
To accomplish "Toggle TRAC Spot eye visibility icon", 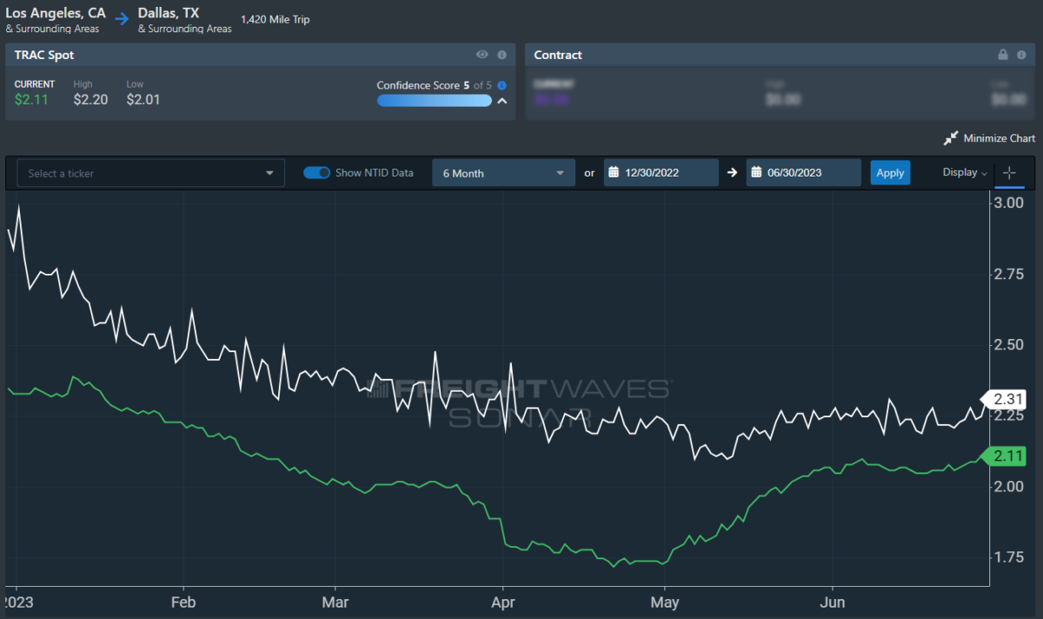I will pyautogui.click(x=482, y=55).
